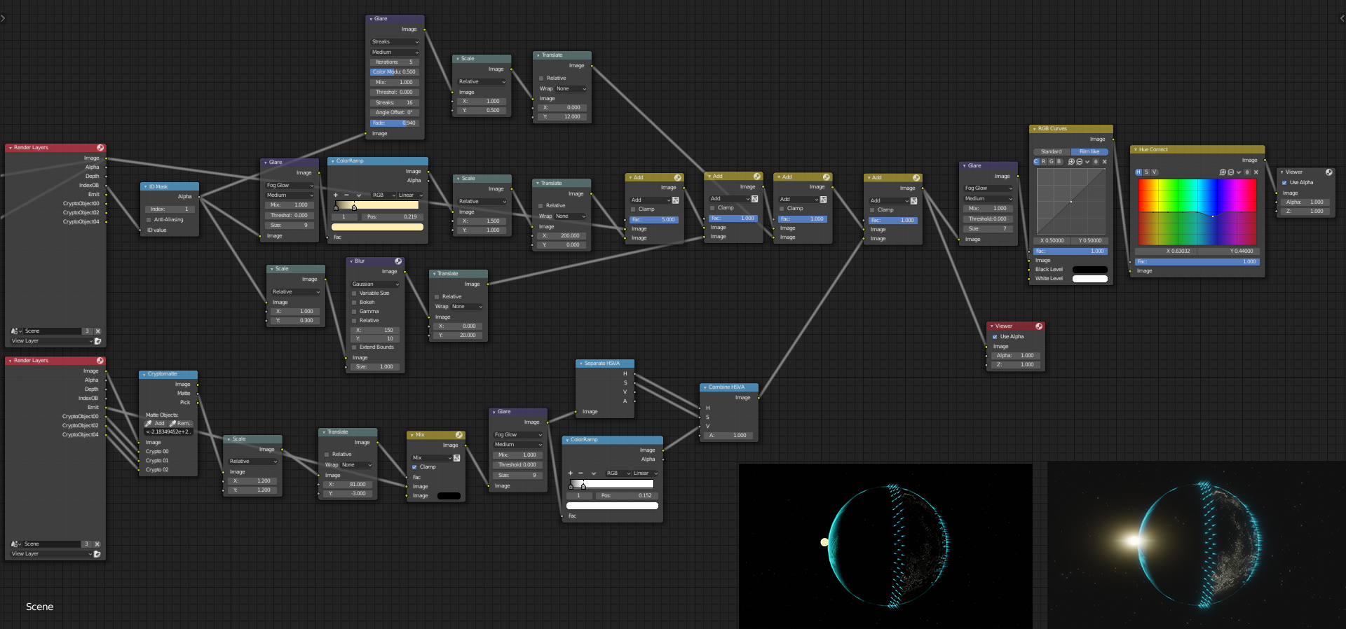Switch Hue Correct to V channel
Viewport: 1346px width, 629px height.
coord(1154,172)
